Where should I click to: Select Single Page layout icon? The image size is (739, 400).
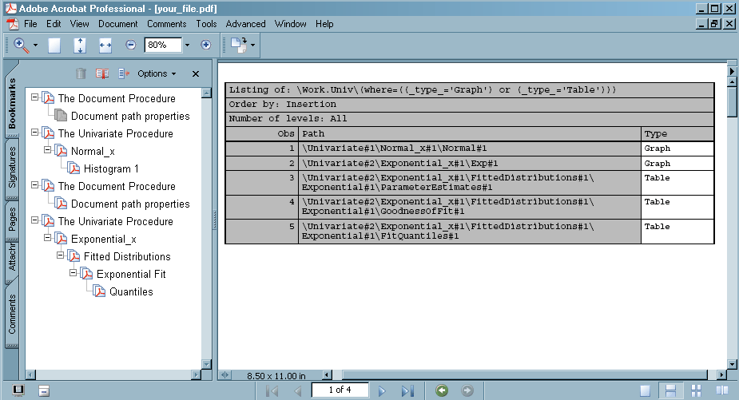tap(646, 390)
